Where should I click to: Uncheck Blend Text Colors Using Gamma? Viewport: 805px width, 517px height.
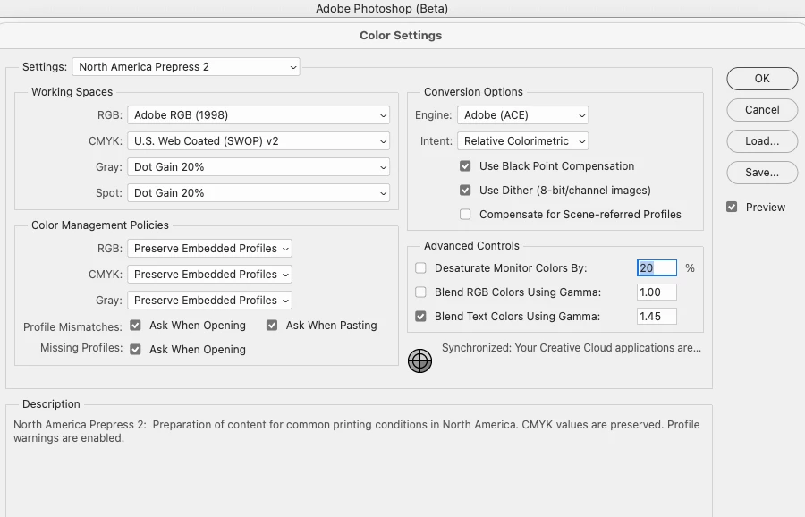(x=420, y=317)
